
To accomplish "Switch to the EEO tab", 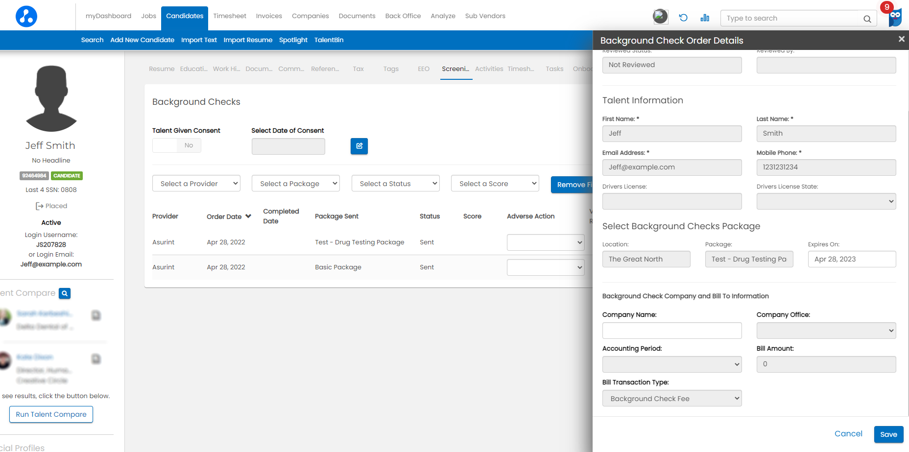I will (424, 69).
